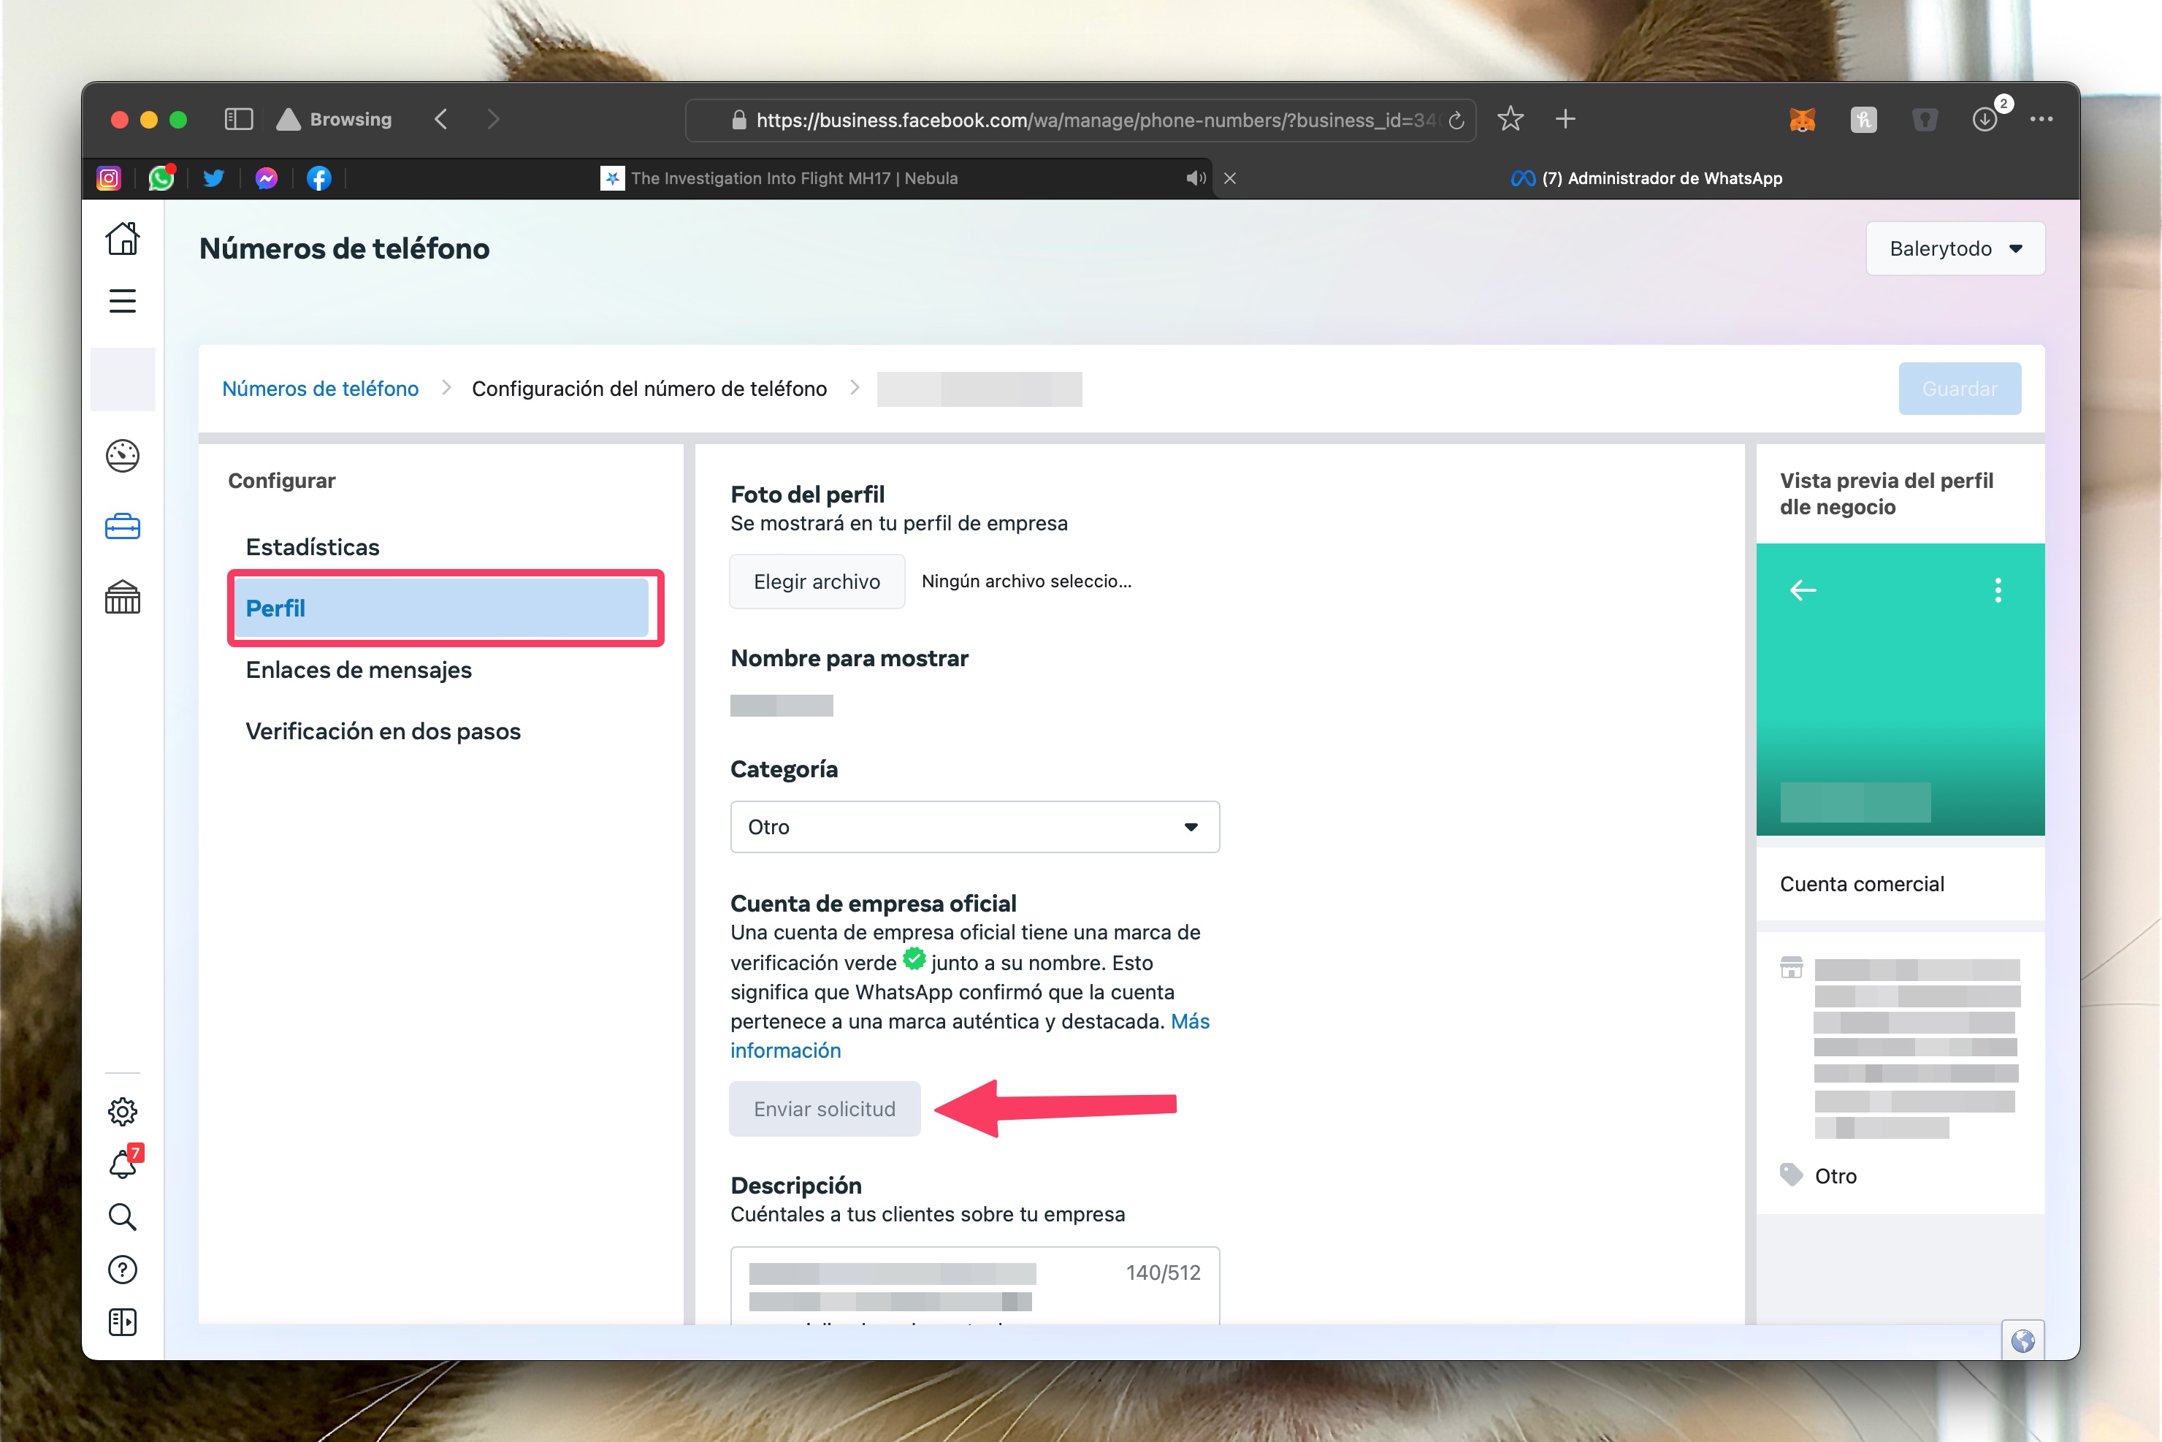Switch to Administrador de WhatsApp tab
The image size is (2162, 1442).
[1646, 178]
